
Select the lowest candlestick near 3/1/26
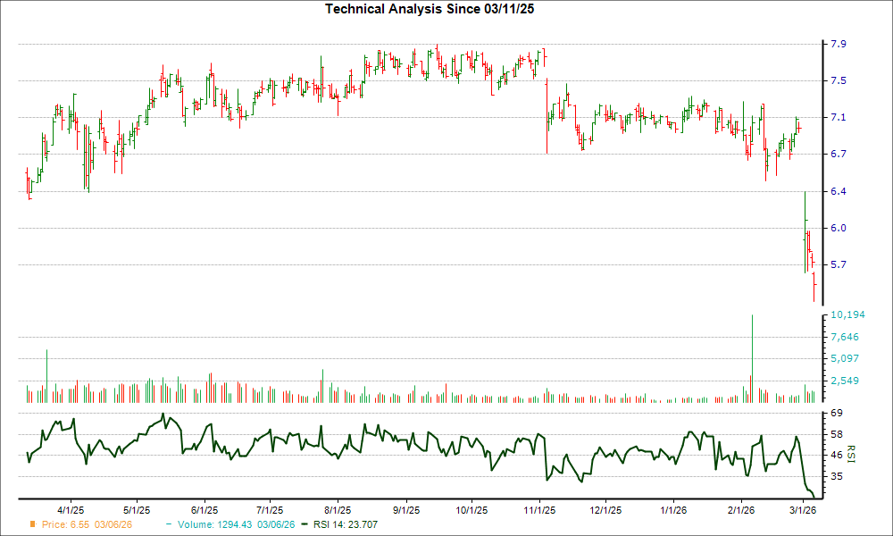coord(815,286)
